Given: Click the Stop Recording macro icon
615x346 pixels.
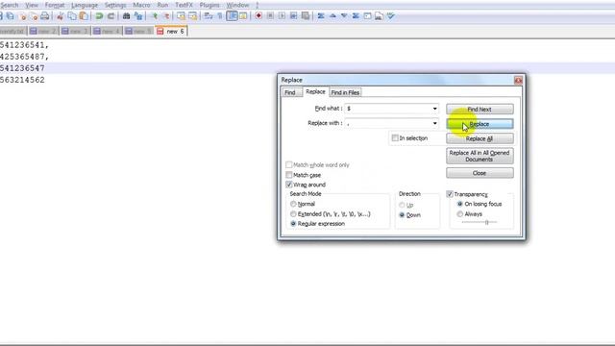Looking at the screenshot, I should coord(270,16).
